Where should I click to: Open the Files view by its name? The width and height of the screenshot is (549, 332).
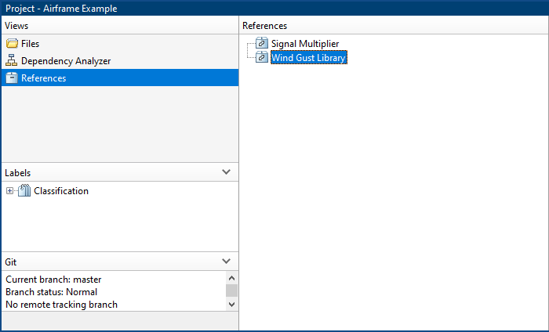pos(31,44)
